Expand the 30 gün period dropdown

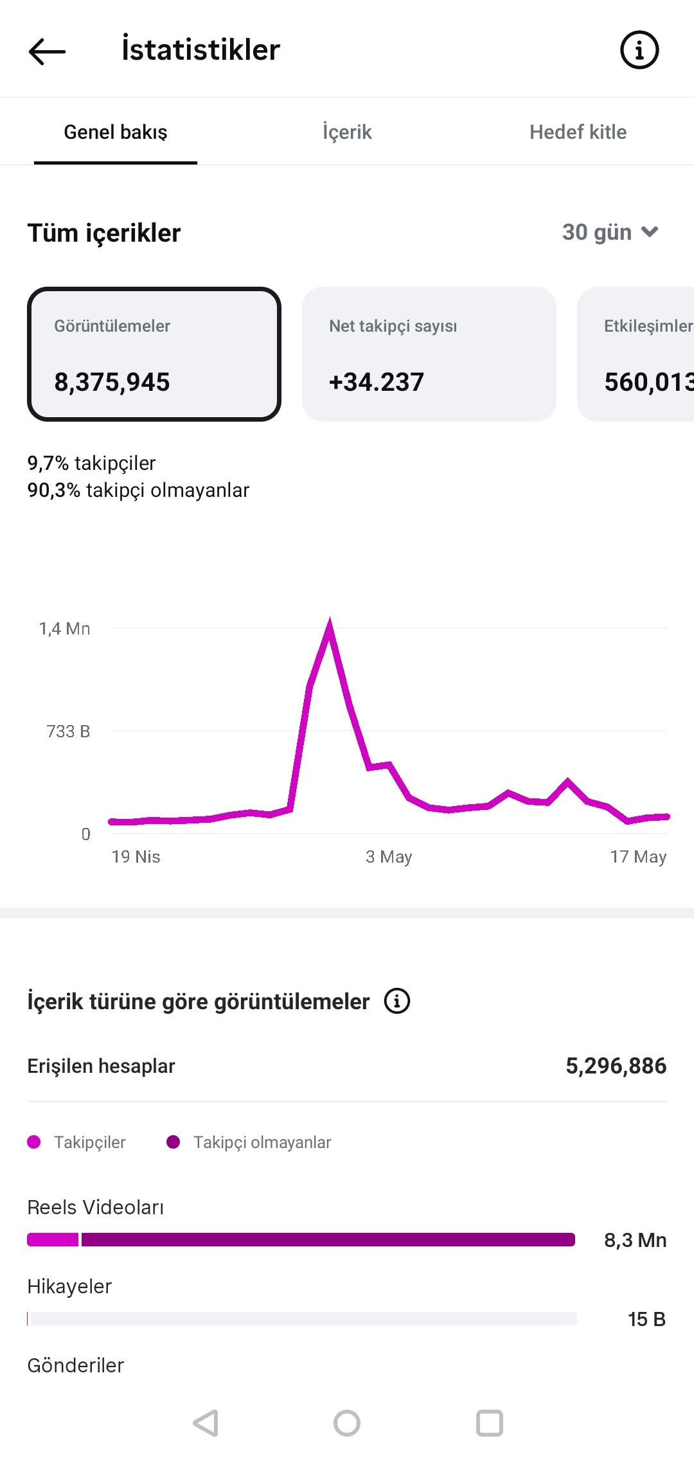pyautogui.click(x=610, y=232)
